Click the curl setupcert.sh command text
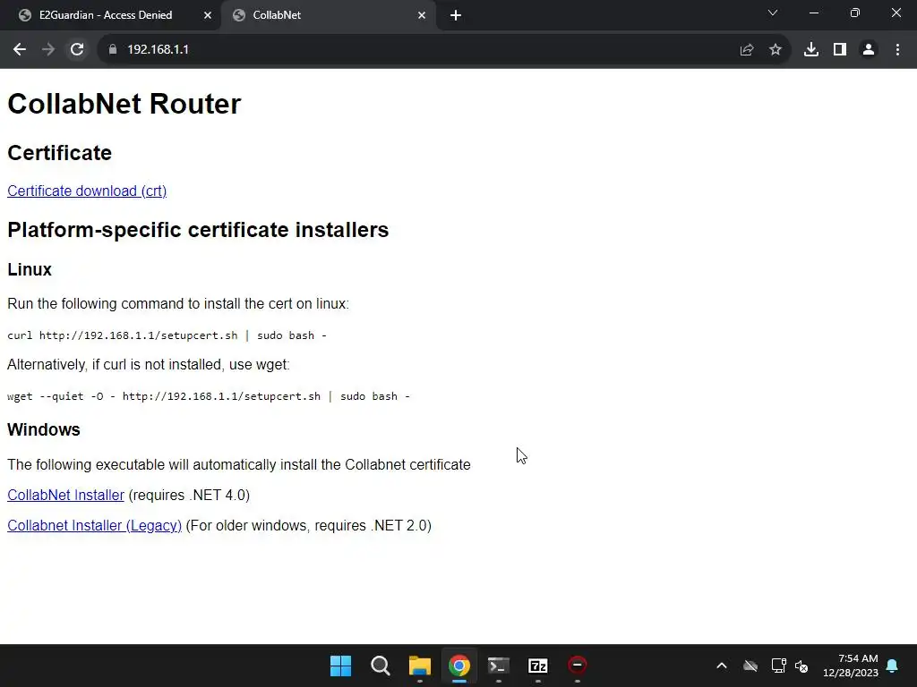The height and width of the screenshot is (687, 917). (x=167, y=335)
